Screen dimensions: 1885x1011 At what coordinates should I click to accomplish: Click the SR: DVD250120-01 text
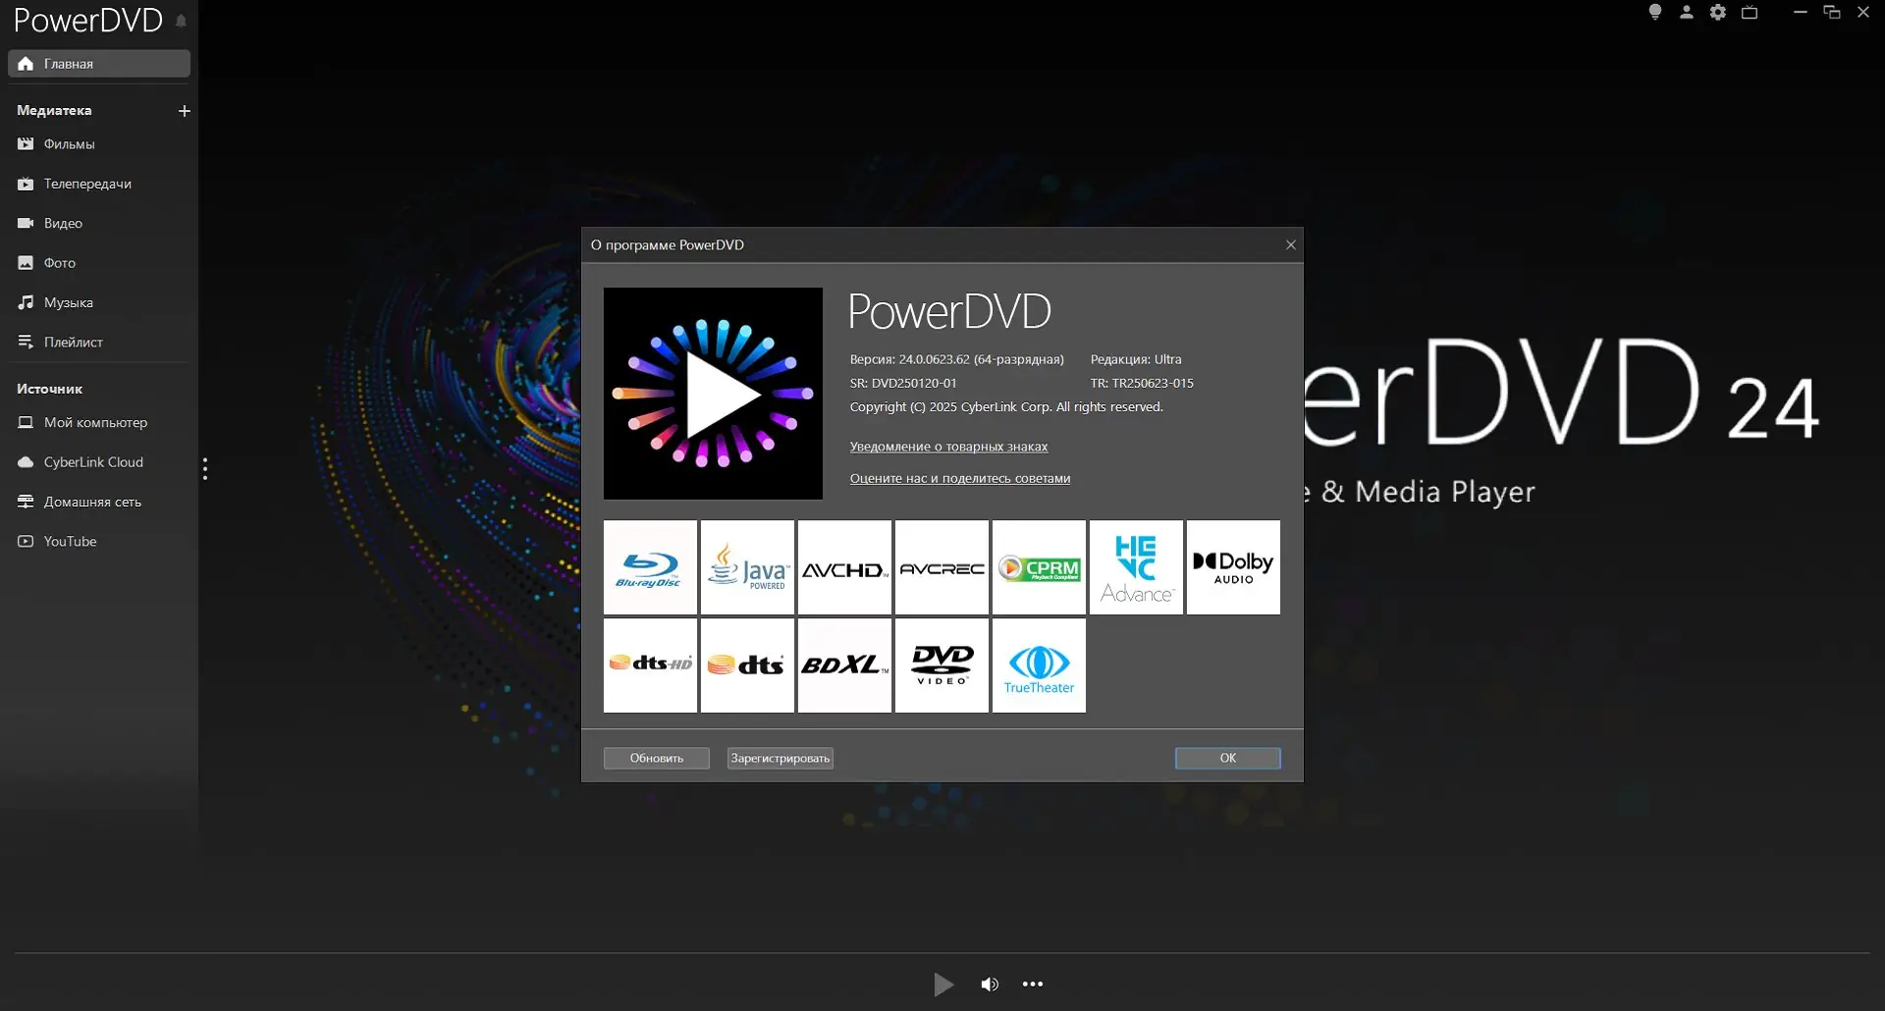coord(903,383)
